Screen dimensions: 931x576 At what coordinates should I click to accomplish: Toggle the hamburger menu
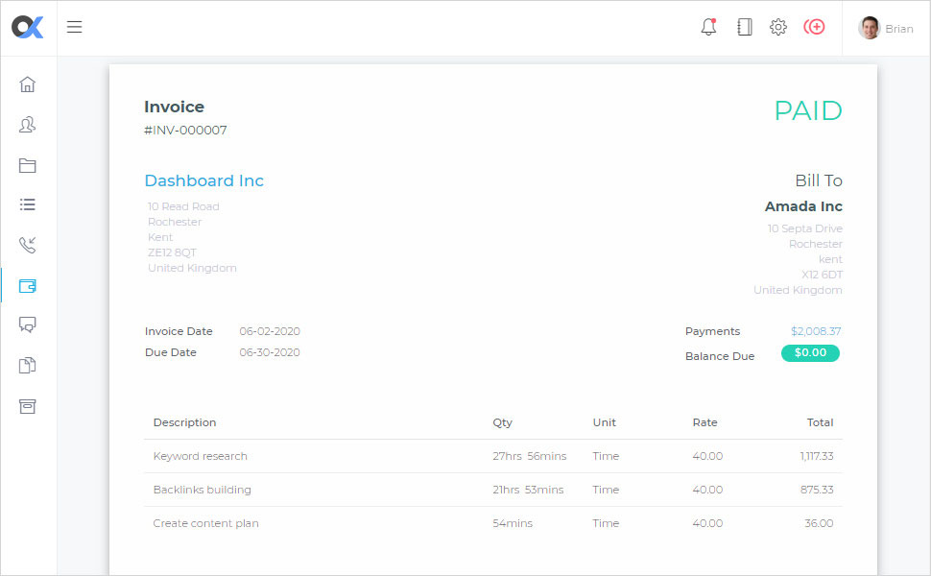[x=74, y=27]
